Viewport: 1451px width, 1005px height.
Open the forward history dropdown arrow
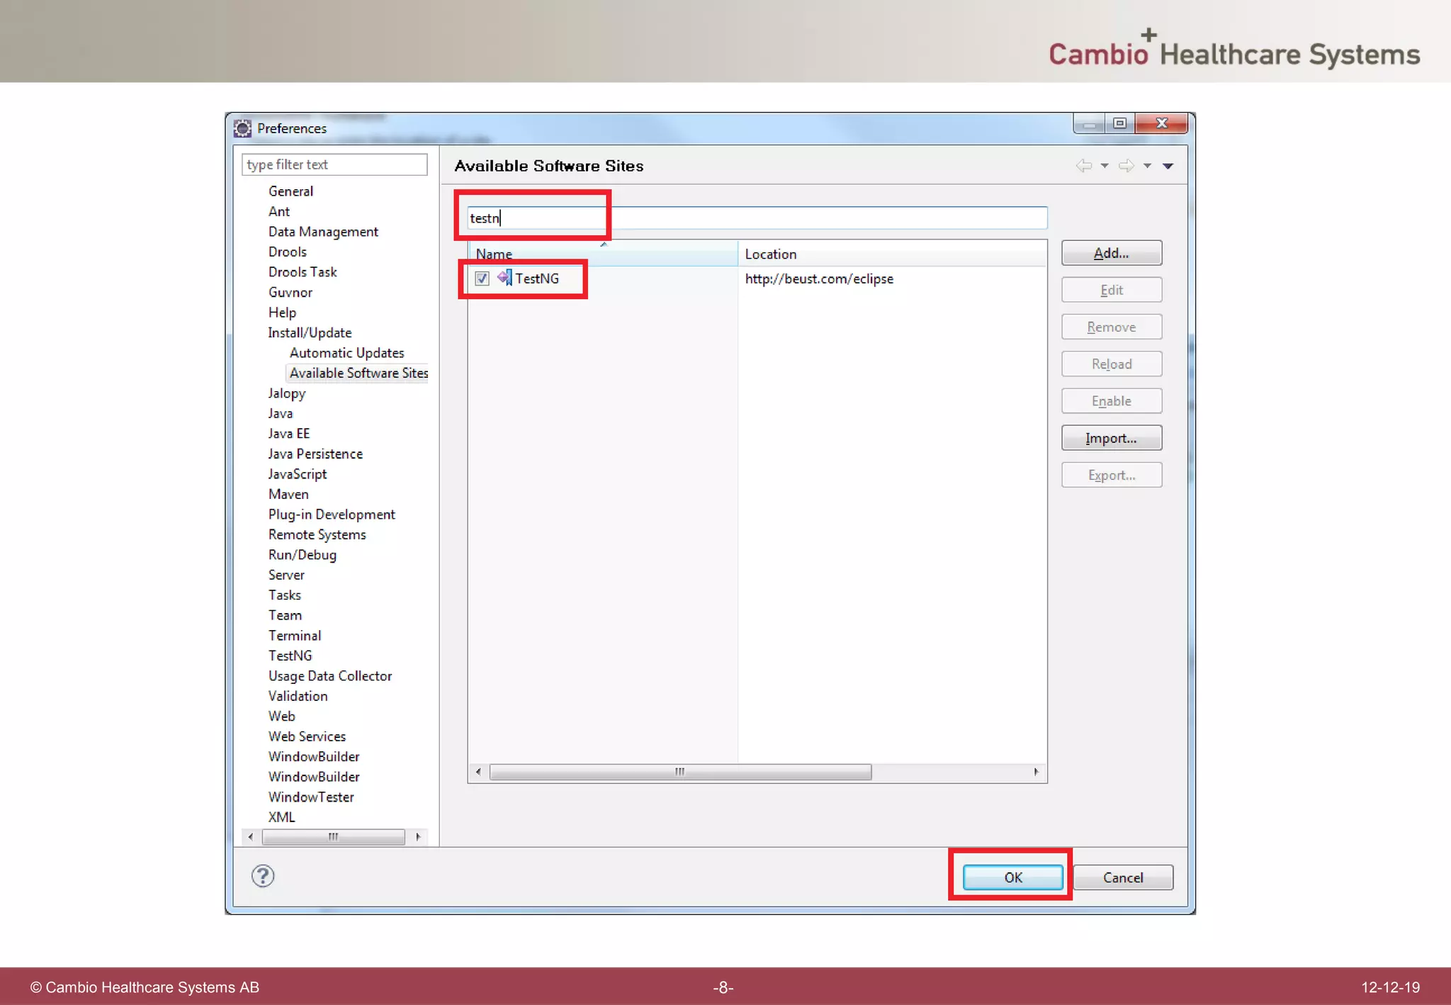pos(1147,166)
